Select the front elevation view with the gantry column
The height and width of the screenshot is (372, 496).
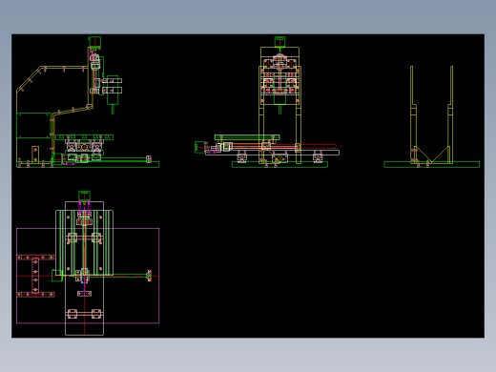tap(267, 102)
